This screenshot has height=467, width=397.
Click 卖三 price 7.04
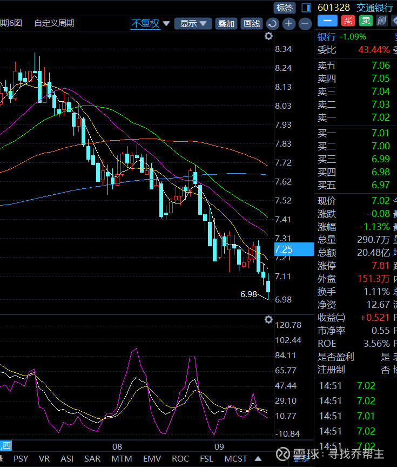click(x=381, y=91)
